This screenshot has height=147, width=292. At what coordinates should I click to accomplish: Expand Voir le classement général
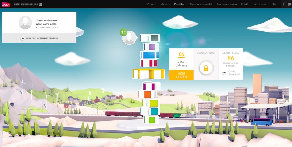[x=39, y=38]
